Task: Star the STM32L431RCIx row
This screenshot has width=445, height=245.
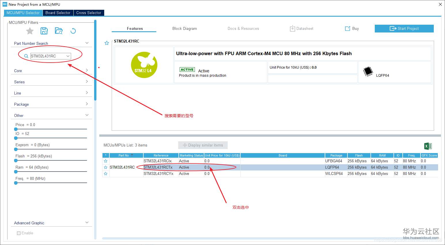Action: click(x=106, y=161)
